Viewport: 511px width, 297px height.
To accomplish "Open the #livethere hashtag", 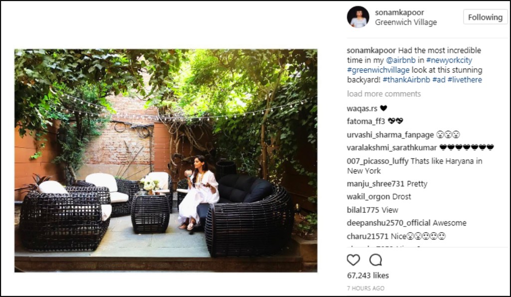I will [465, 80].
